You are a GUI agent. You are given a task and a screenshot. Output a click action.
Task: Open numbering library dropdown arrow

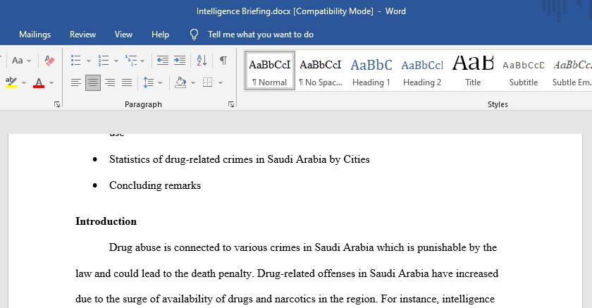point(116,61)
